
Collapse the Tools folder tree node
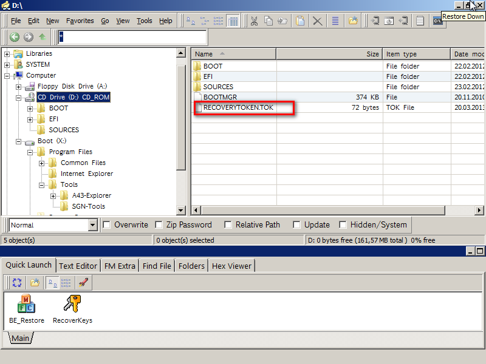(x=42, y=185)
